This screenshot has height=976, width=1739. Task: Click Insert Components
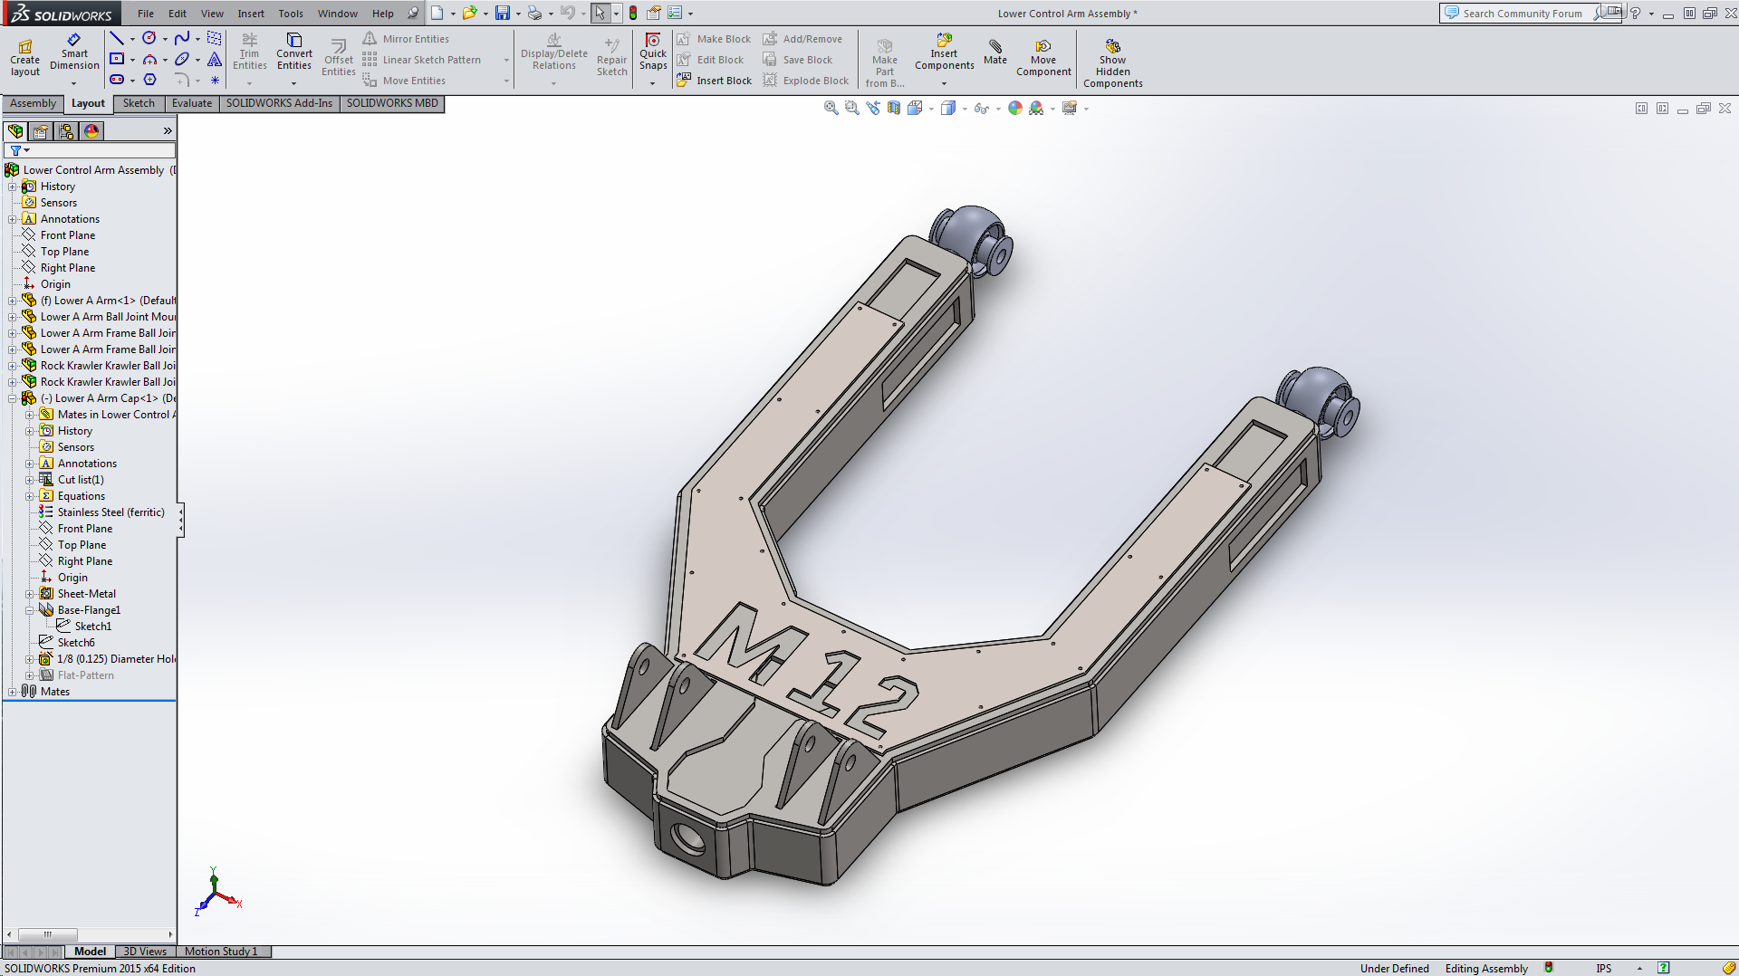944,53
